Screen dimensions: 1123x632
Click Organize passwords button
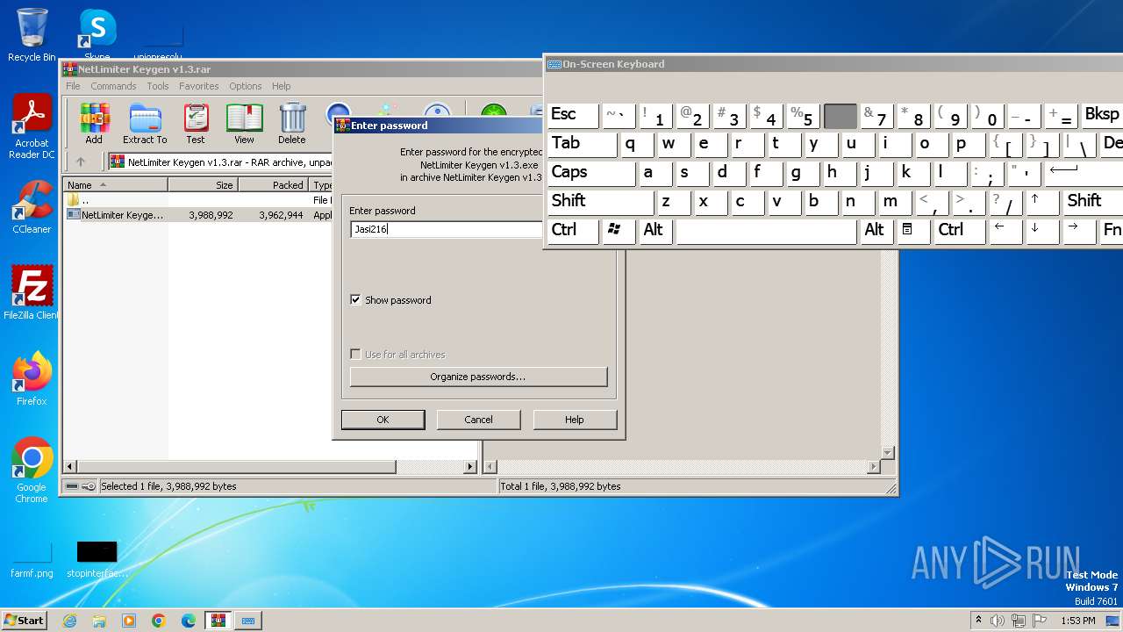(478, 377)
